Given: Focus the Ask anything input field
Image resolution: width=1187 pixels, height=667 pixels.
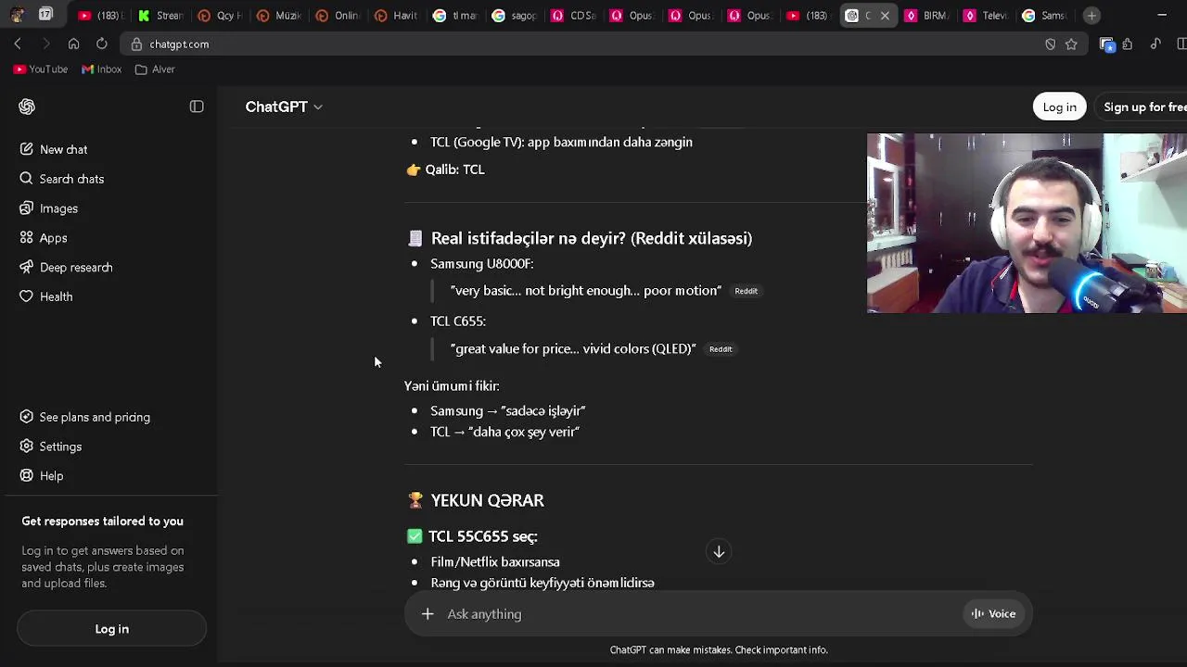Looking at the screenshot, I should click(700, 613).
